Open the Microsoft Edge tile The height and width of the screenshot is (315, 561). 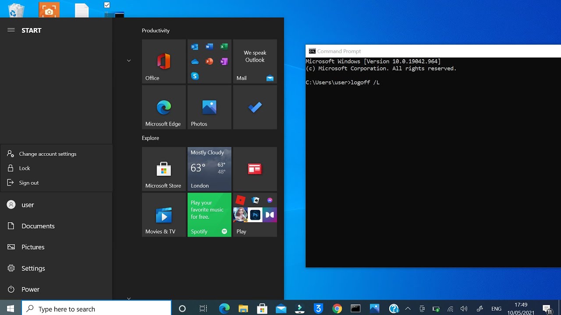pyautogui.click(x=164, y=107)
